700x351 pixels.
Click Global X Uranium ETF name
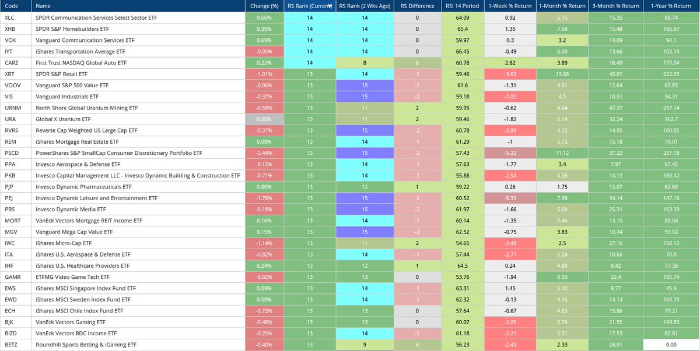(66, 119)
